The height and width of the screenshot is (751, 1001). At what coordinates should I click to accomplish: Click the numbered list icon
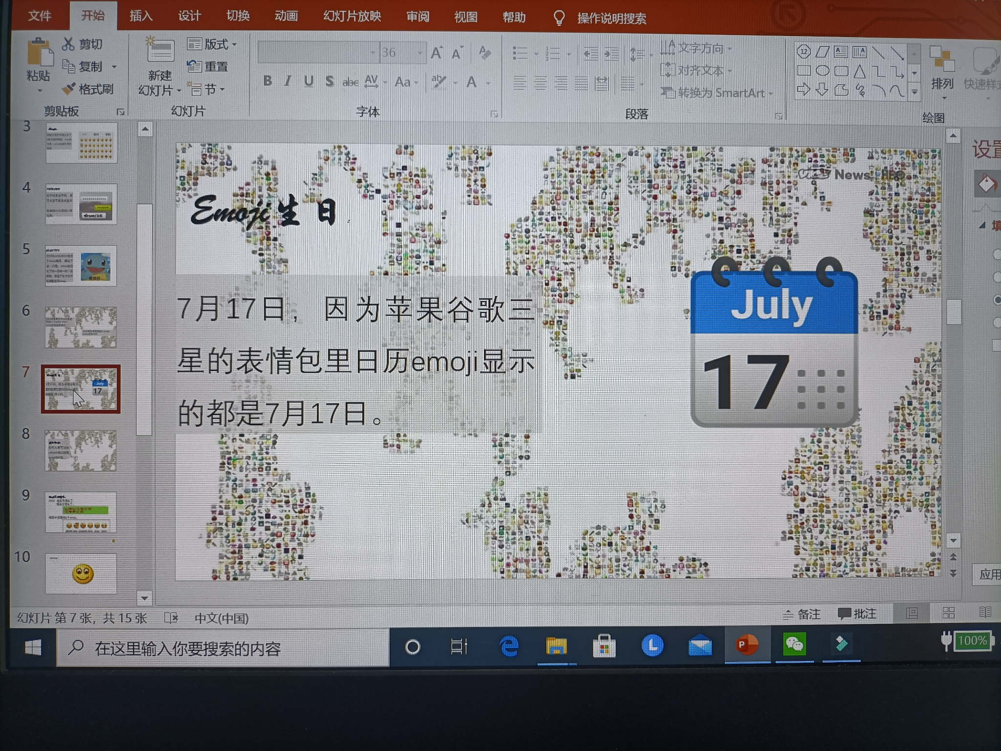pyautogui.click(x=553, y=53)
